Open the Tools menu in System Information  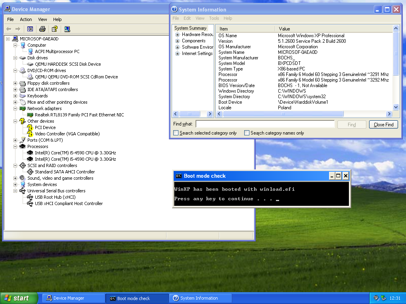click(x=214, y=18)
